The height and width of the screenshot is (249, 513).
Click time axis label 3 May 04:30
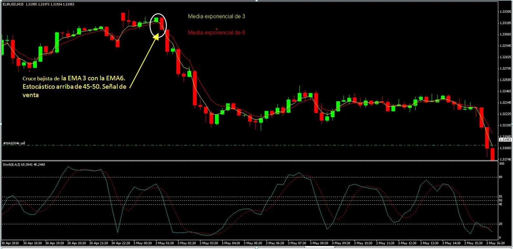tap(231, 243)
